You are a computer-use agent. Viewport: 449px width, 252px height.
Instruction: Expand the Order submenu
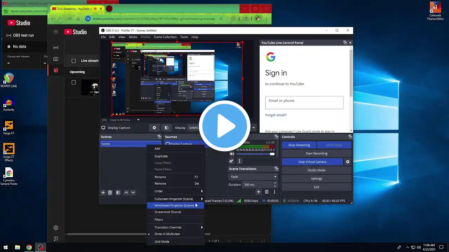tap(175, 191)
